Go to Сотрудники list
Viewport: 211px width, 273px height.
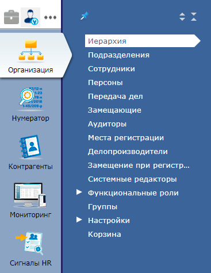coord(112,69)
